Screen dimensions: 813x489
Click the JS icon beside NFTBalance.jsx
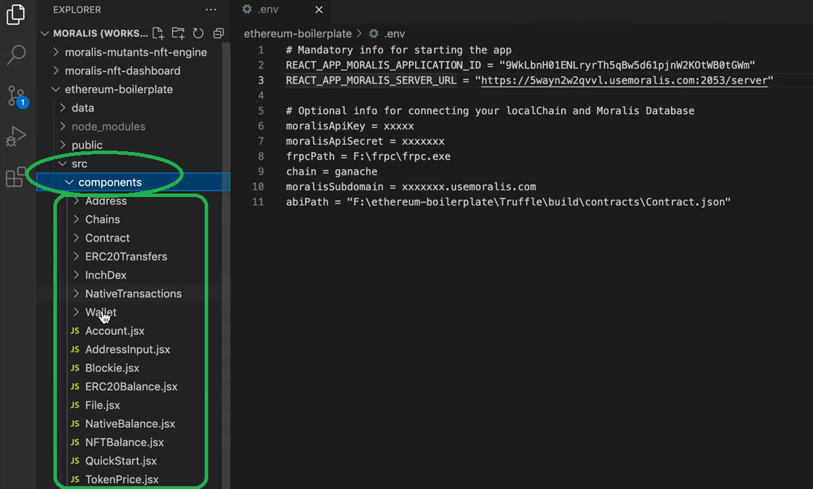[x=75, y=443]
